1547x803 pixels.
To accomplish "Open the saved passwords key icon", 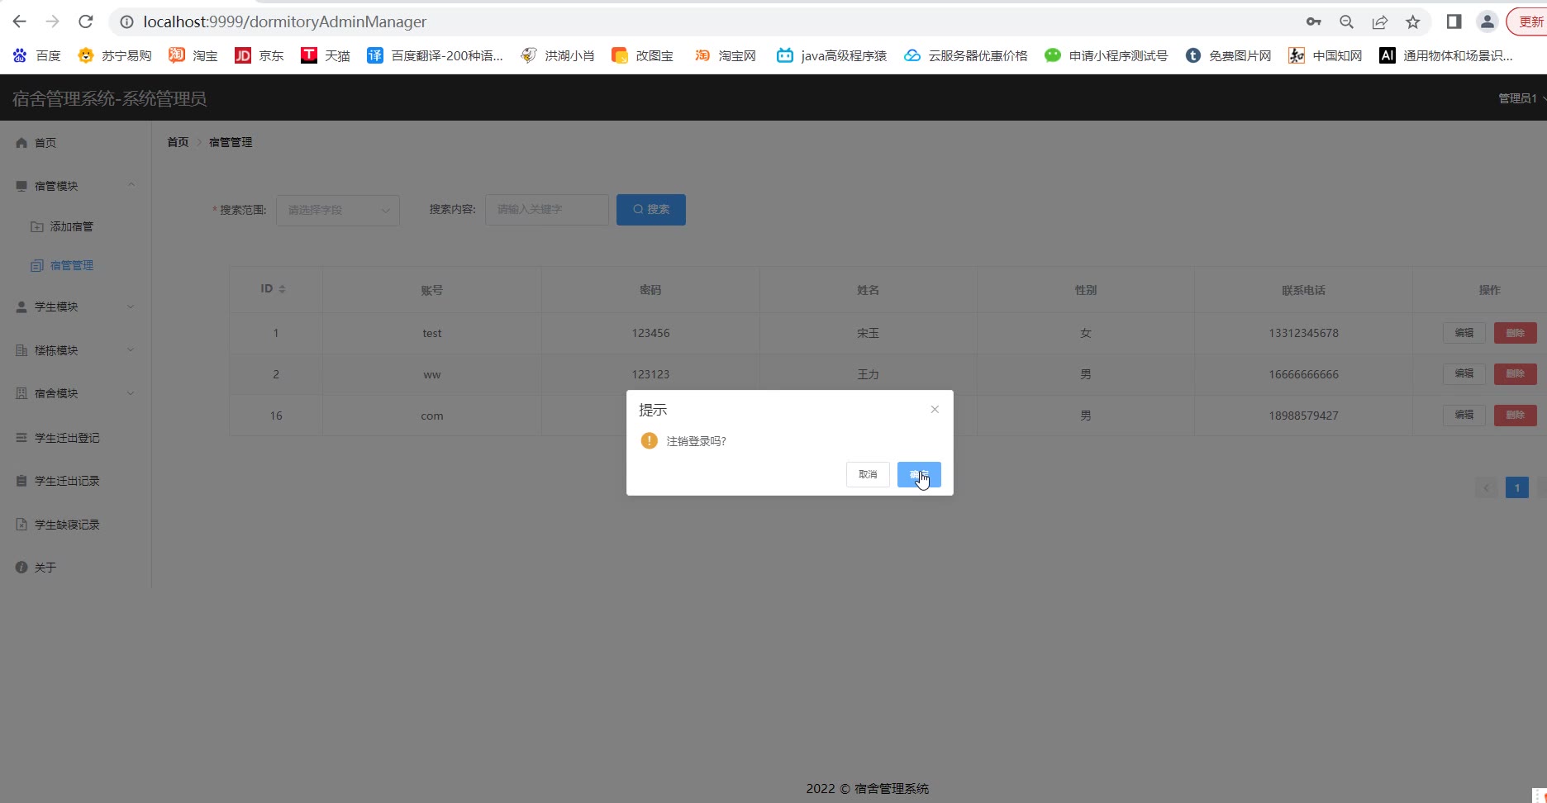I will 1313,21.
